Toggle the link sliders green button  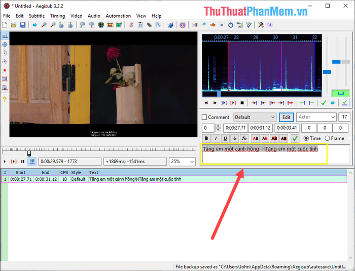click(341, 93)
